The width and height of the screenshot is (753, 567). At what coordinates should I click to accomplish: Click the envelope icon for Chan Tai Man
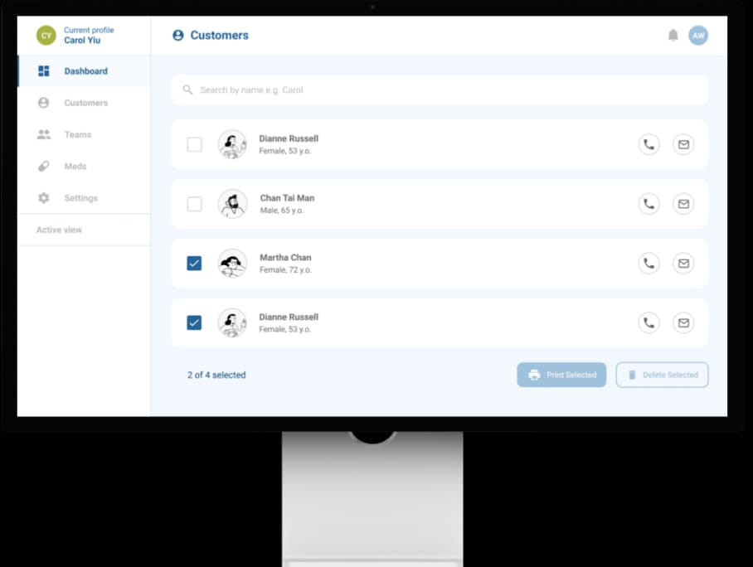[x=683, y=204]
